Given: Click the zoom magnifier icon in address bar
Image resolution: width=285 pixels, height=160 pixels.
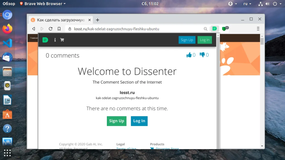Looking at the screenshot, I should (x=205, y=29).
